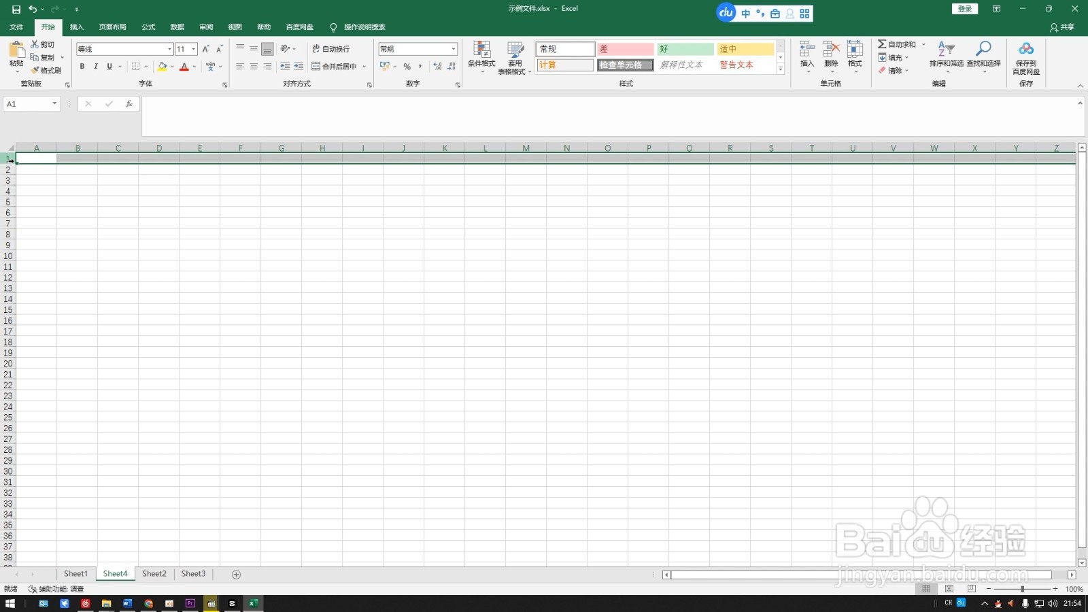Click the Percent Style icon
This screenshot has width=1088, height=612.
tap(407, 67)
